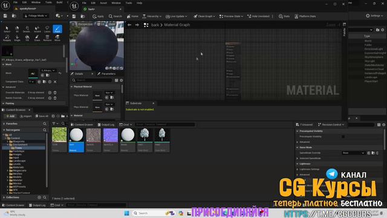Open Foliage Mode dropdown

[x=36, y=16]
